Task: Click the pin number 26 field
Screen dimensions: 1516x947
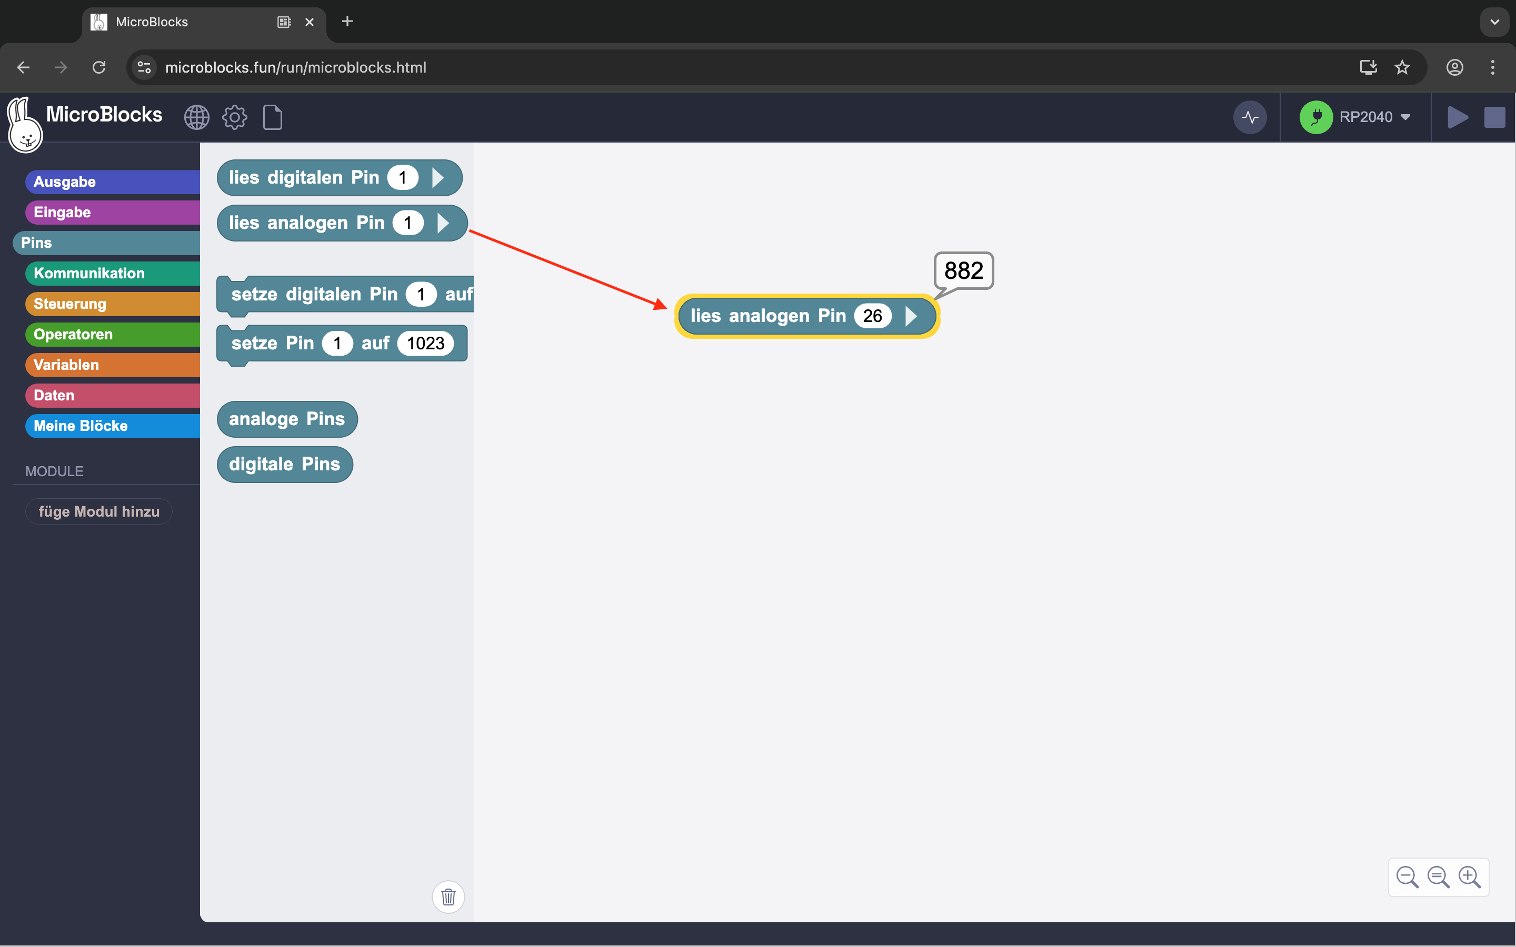Action: (x=872, y=316)
